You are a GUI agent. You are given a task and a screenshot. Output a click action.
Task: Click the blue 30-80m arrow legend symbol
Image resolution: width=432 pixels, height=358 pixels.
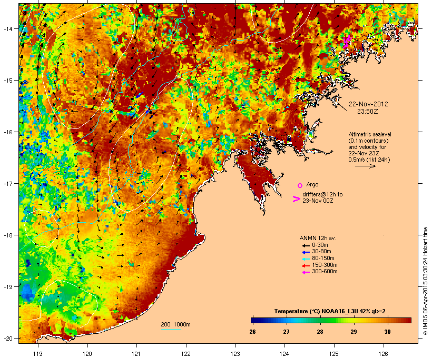click(x=306, y=252)
